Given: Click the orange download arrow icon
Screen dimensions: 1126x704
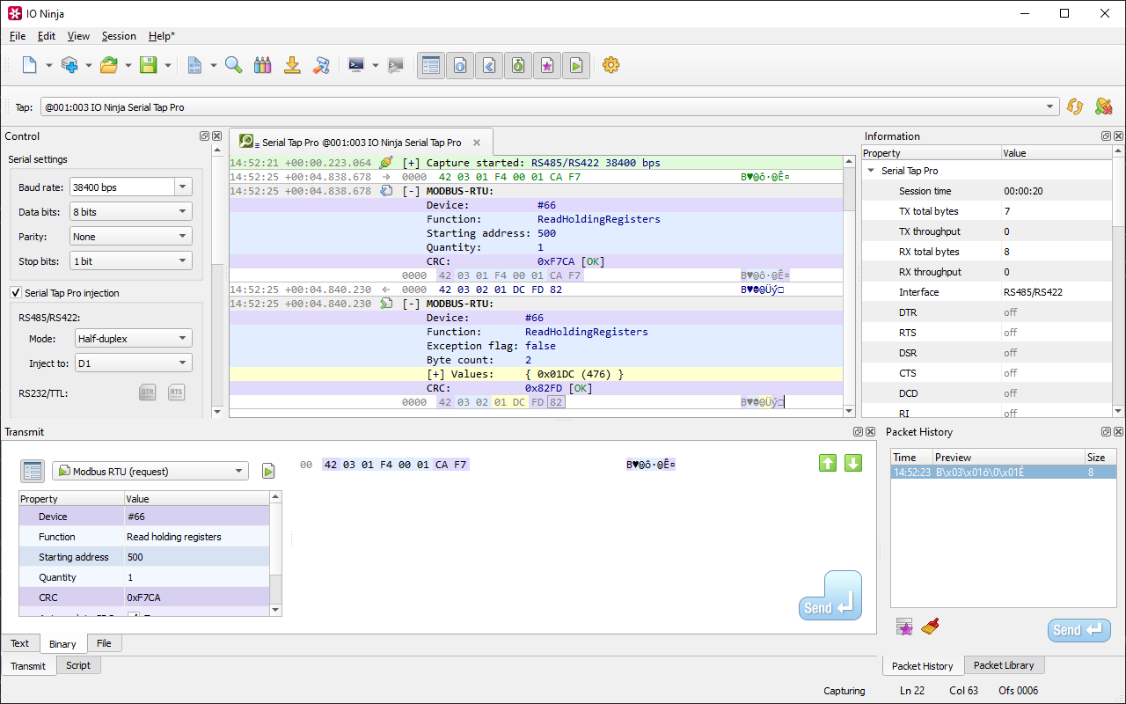Looking at the screenshot, I should (292, 65).
